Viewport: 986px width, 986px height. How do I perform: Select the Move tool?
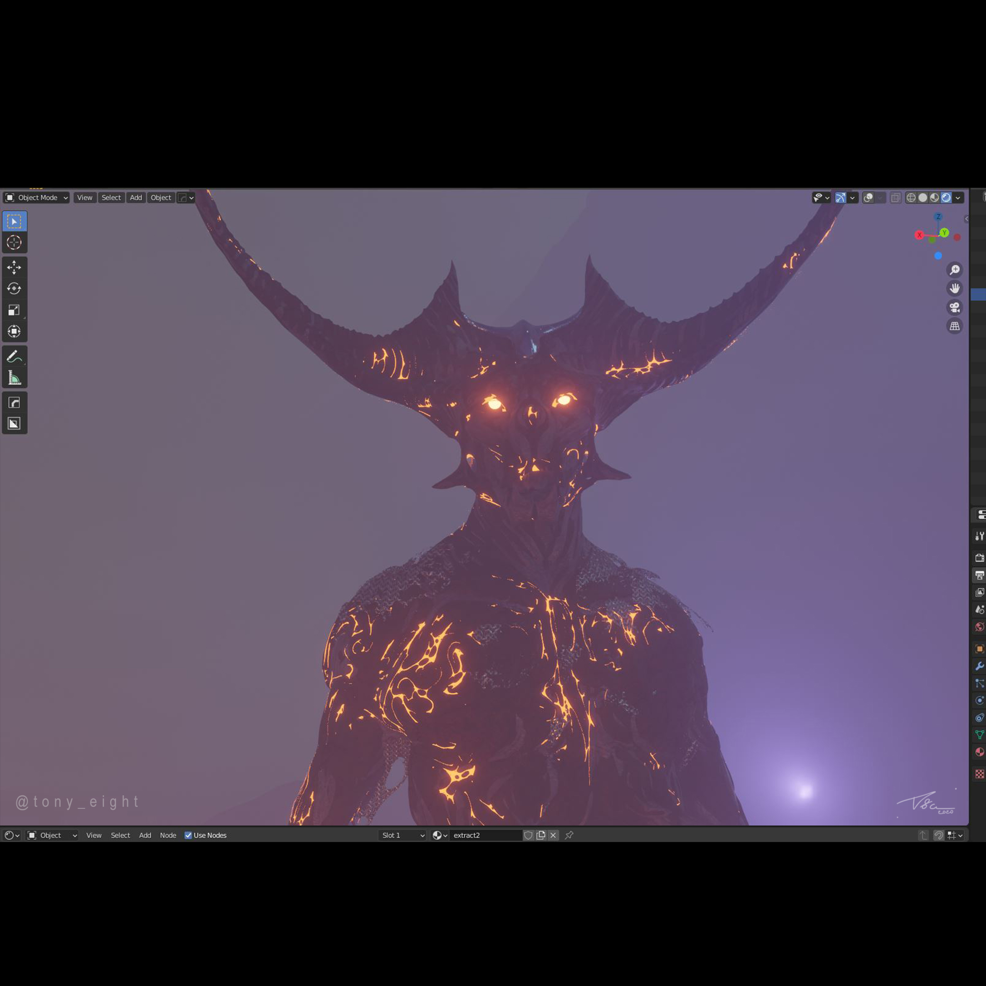pyautogui.click(x=14, y=267)
